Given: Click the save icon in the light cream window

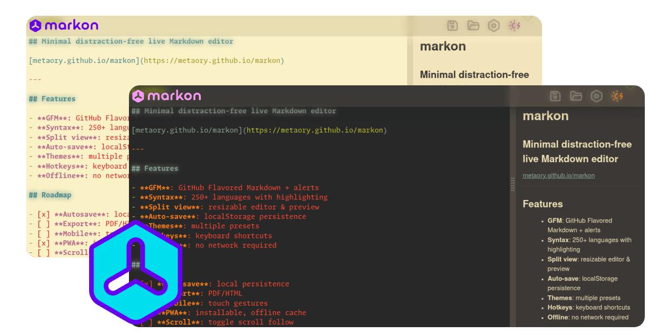Looking at the screenshot, I should 452,25.
